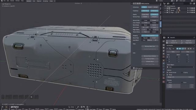This screenshot has width=196, height=110.
Task: Open the Object Data properties tab icon
Action: pyautogui.click(x=164, y=75)
